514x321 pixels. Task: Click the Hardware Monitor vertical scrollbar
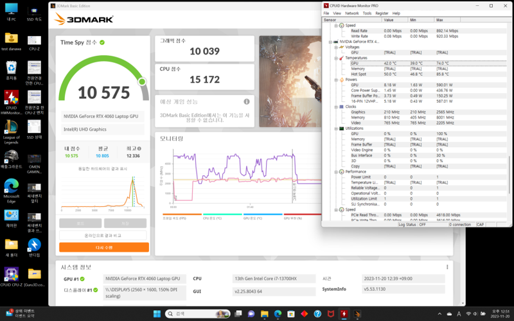[509, 175]
